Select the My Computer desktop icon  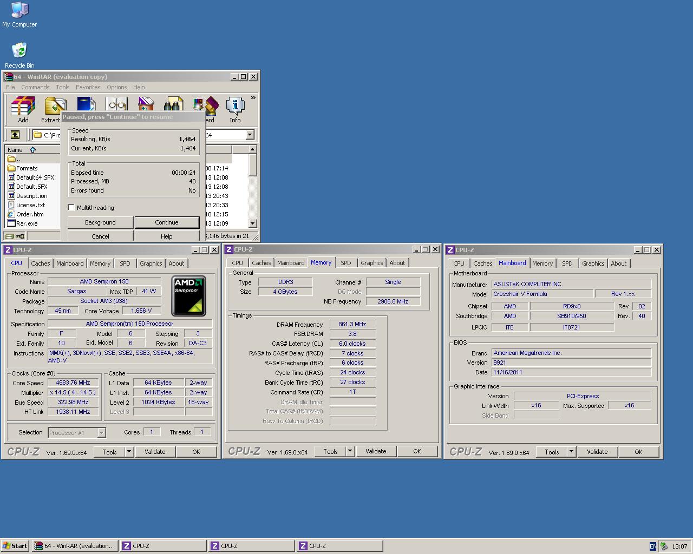(x=19, y=15)
